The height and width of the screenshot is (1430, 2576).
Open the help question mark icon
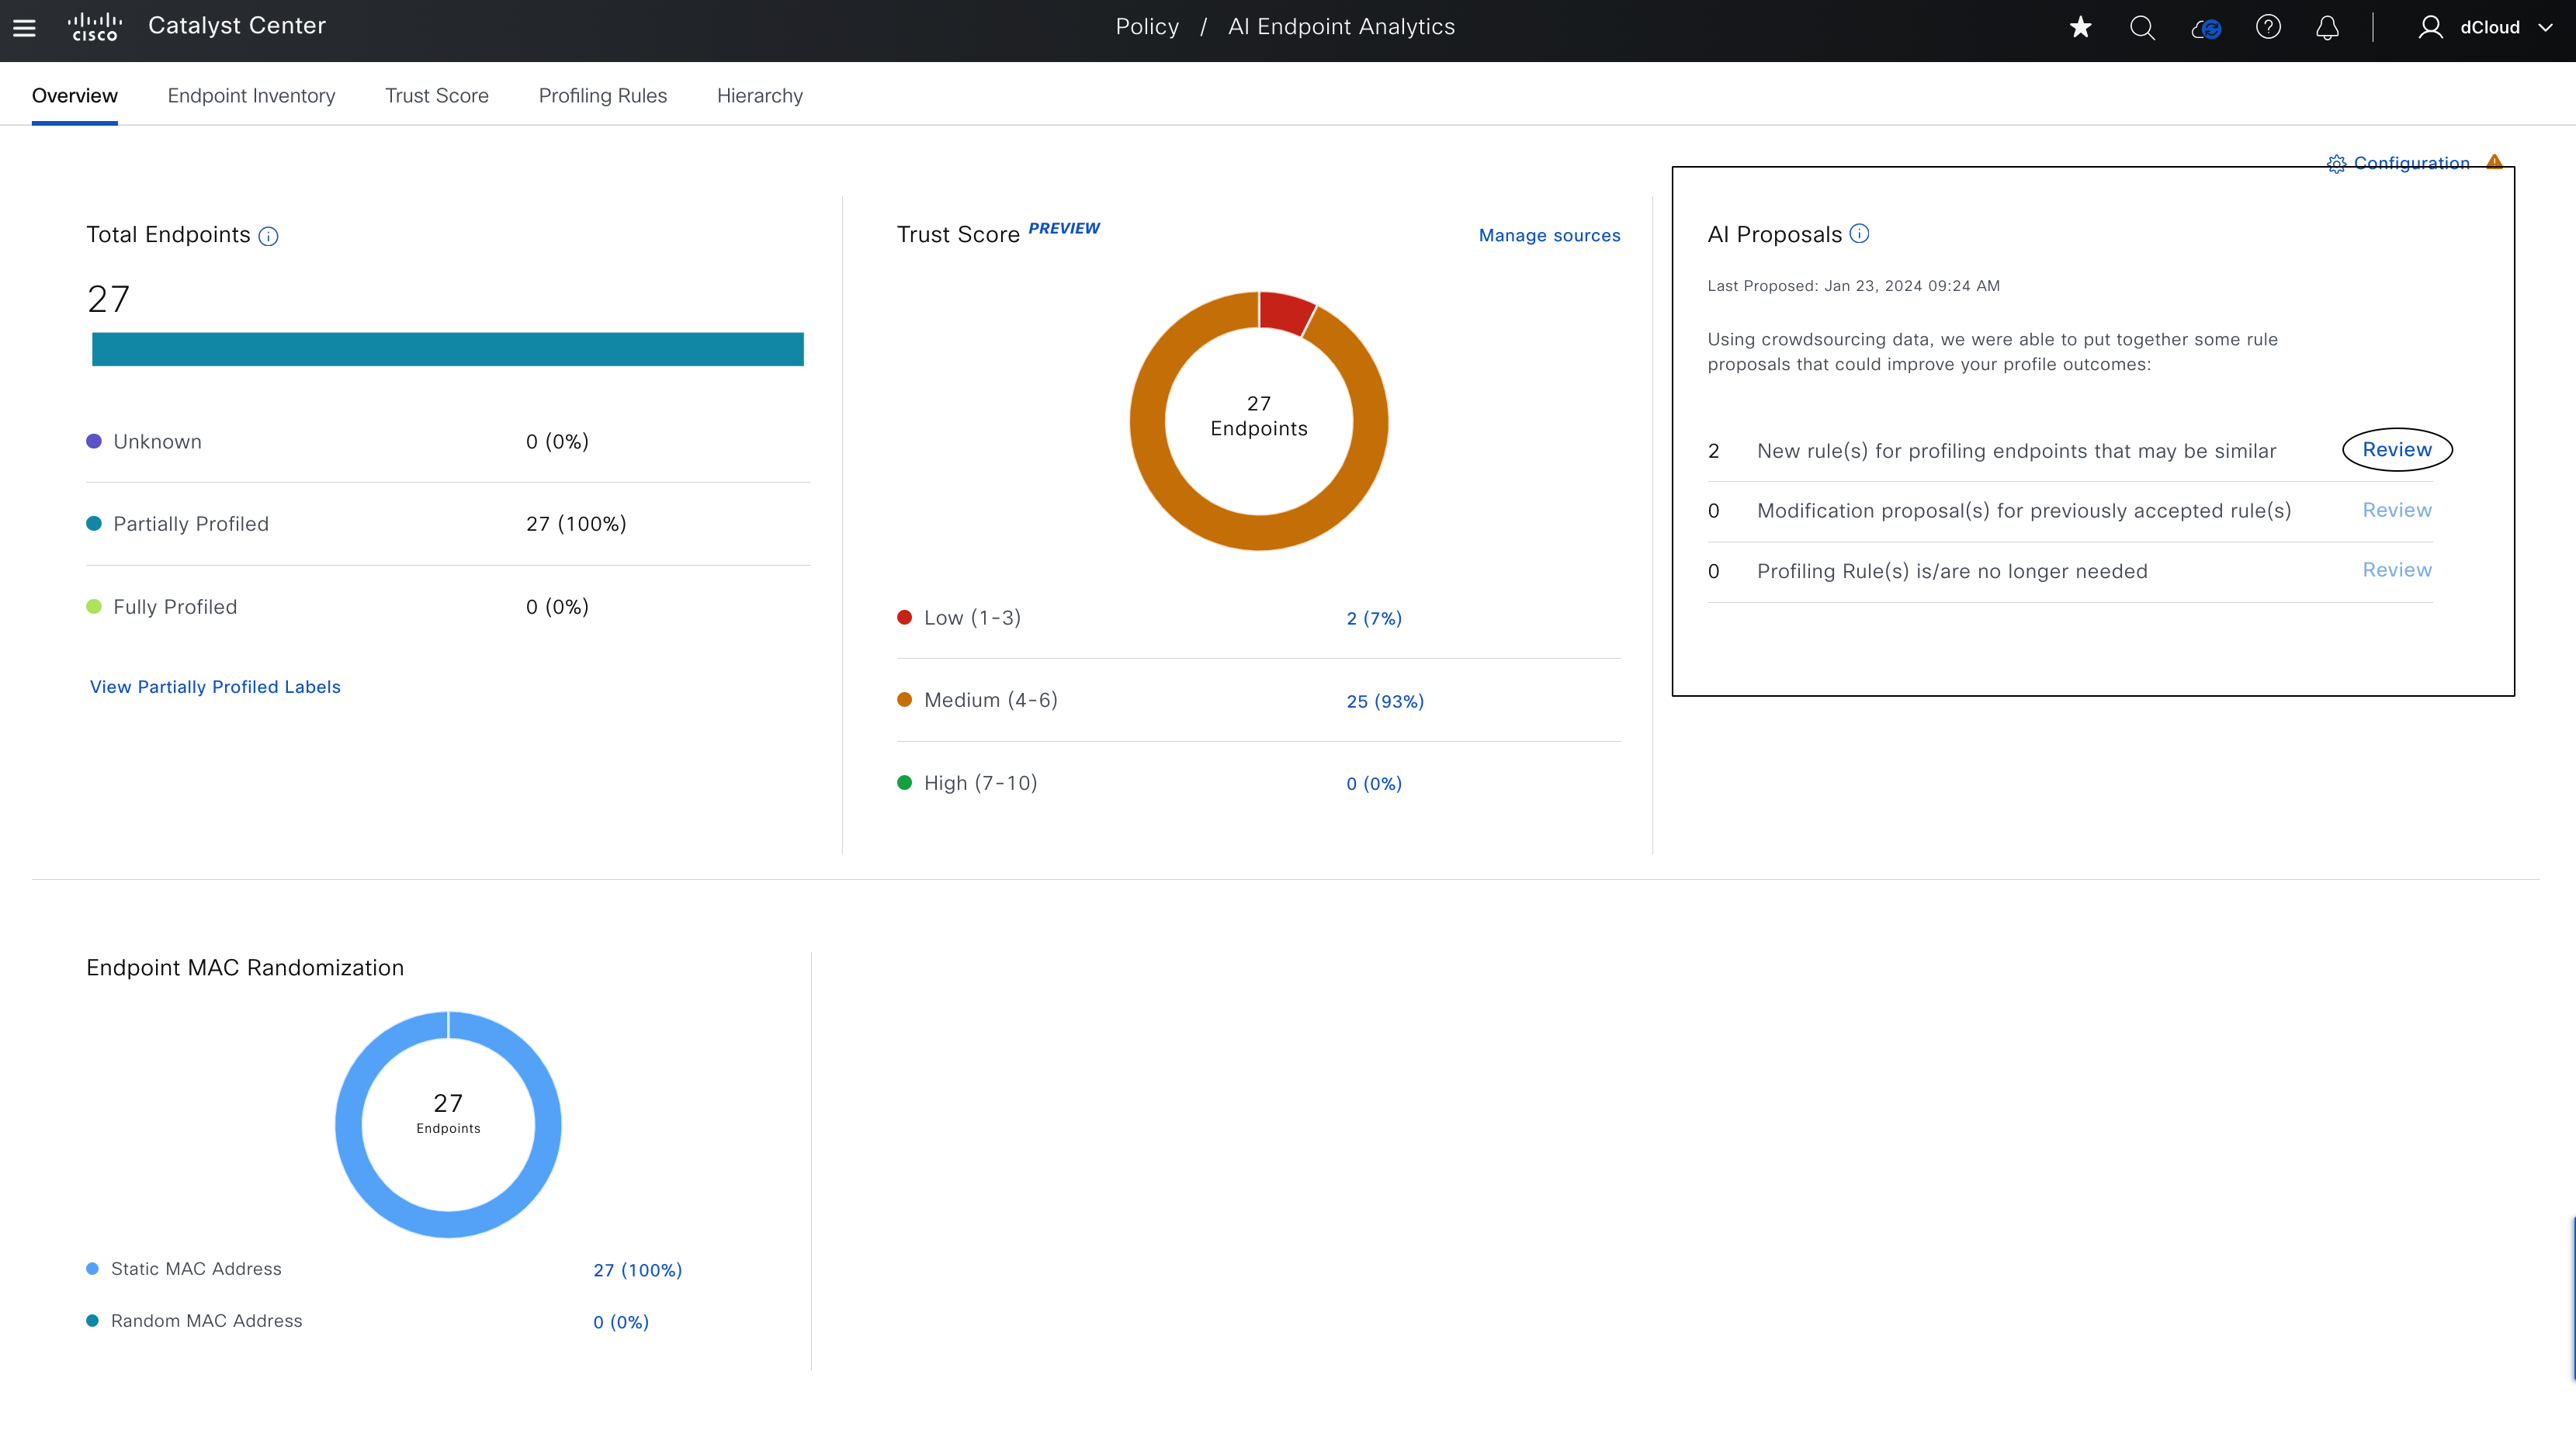2268,27
